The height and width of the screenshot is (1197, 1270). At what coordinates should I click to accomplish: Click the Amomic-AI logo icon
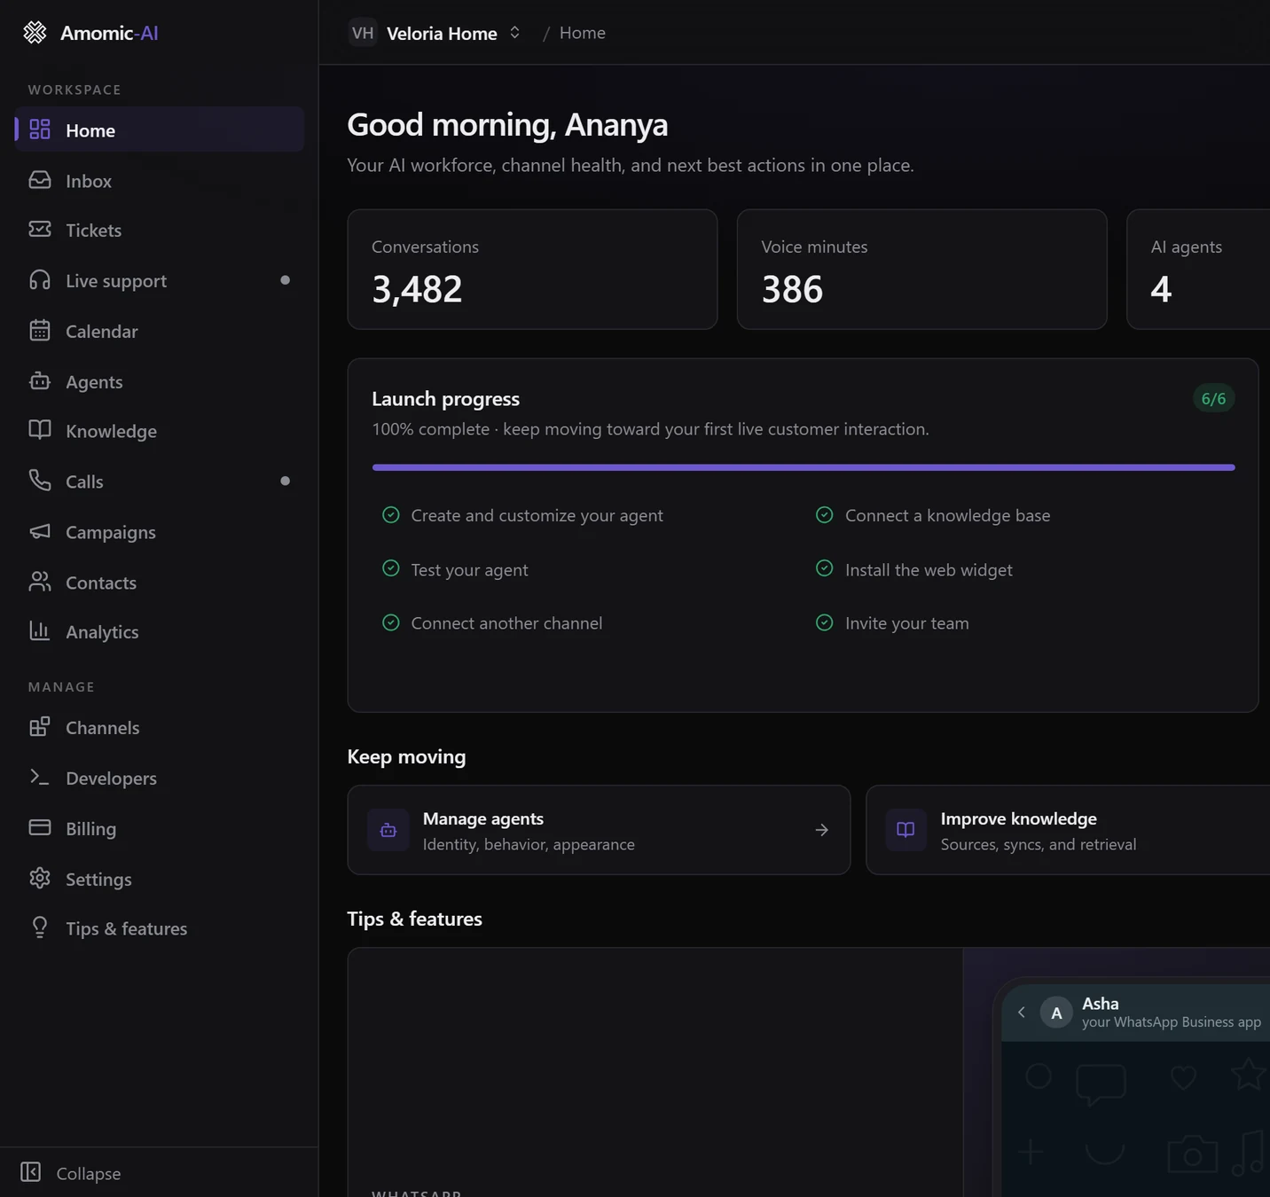tap(35, 33)
